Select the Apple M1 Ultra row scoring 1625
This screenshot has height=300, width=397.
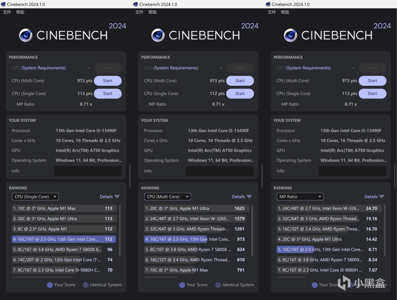pyautogui.click(x=196, y=208)
